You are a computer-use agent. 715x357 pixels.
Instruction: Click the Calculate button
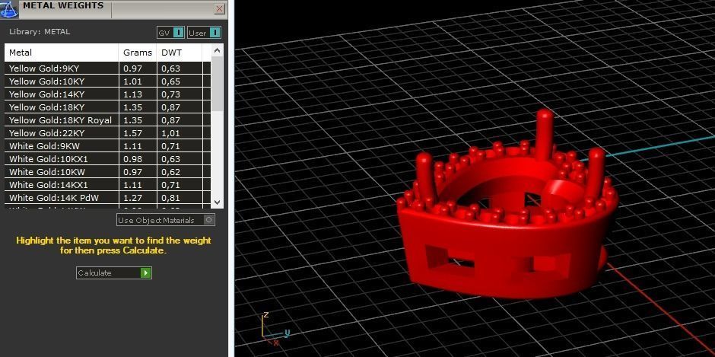[113, 273]
